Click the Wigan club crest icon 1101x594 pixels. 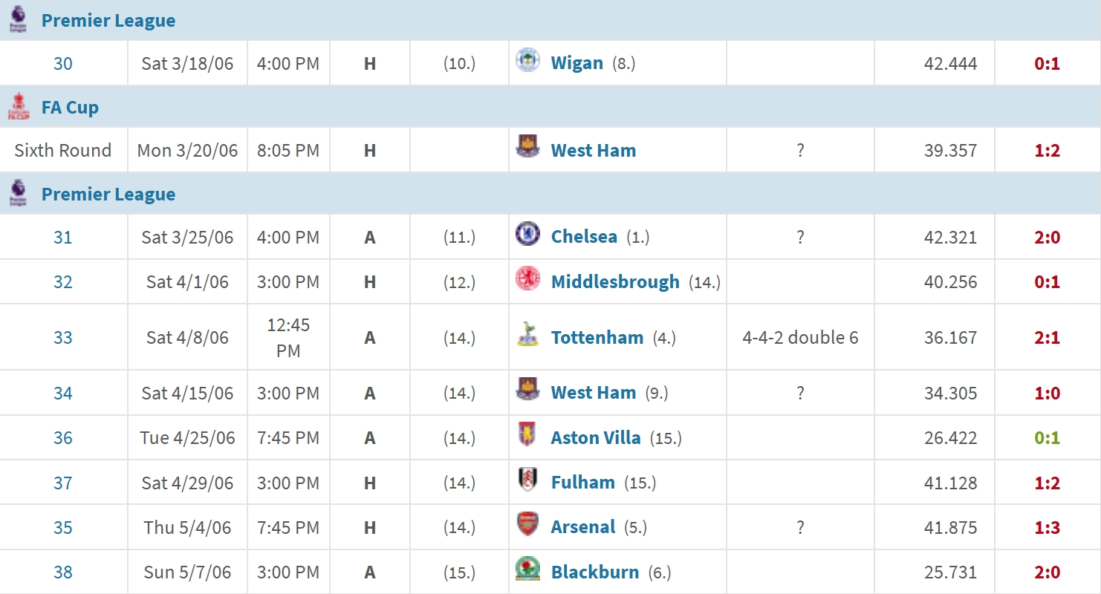coord(527,61)
